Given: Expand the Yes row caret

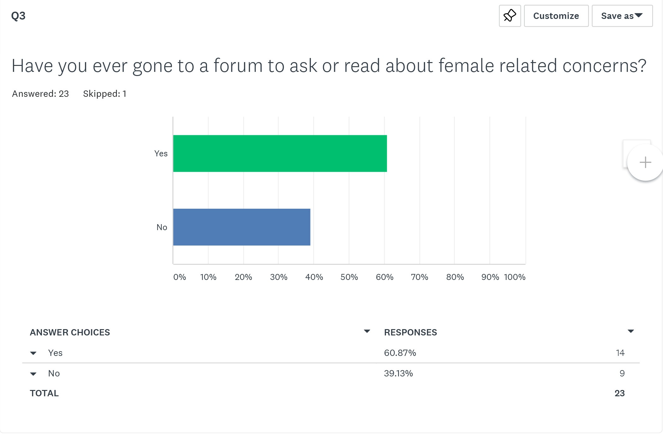Looking at the screenshot, I should (x=33, y=353).
